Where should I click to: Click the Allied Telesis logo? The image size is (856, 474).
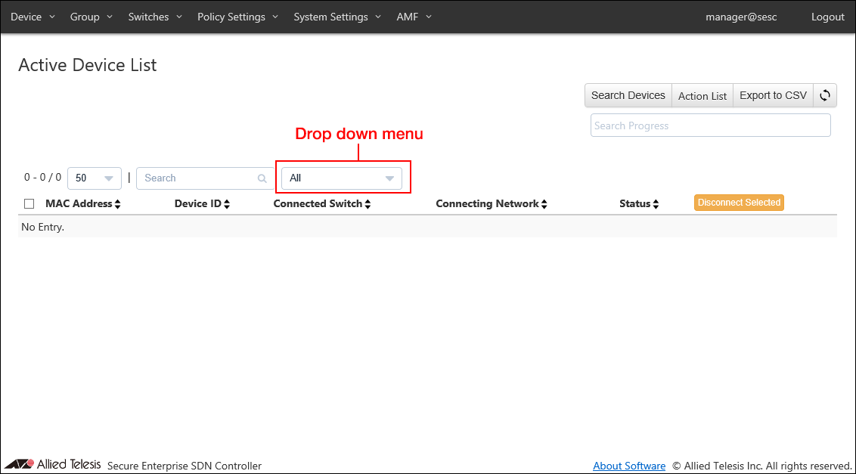(x=53, y=464)
